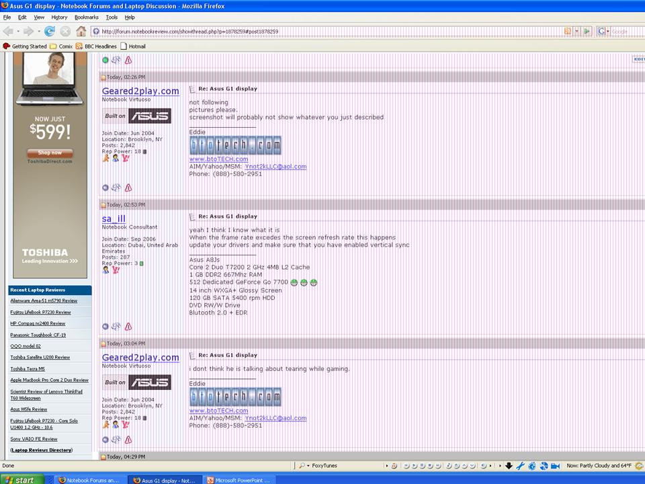Open Panasonic Toughbook CF-19 link
This screenshot has width=645, height=484.
pos(38,335)
